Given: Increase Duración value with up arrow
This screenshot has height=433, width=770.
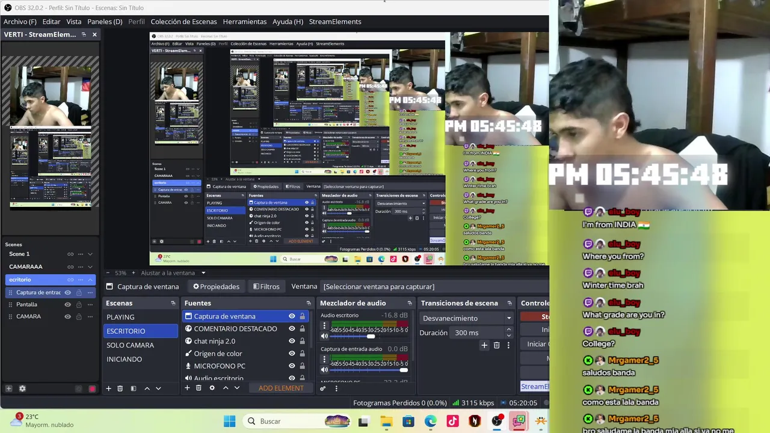Looking at the screenshot, I should click(509, 330).
